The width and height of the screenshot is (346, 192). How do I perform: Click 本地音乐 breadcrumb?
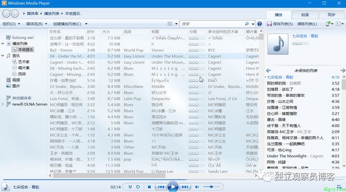tap(72, 14)
